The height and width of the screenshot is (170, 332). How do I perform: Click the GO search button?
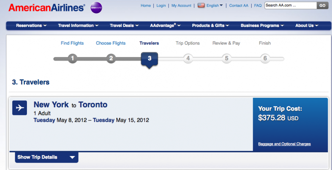(x=322, y=6)
